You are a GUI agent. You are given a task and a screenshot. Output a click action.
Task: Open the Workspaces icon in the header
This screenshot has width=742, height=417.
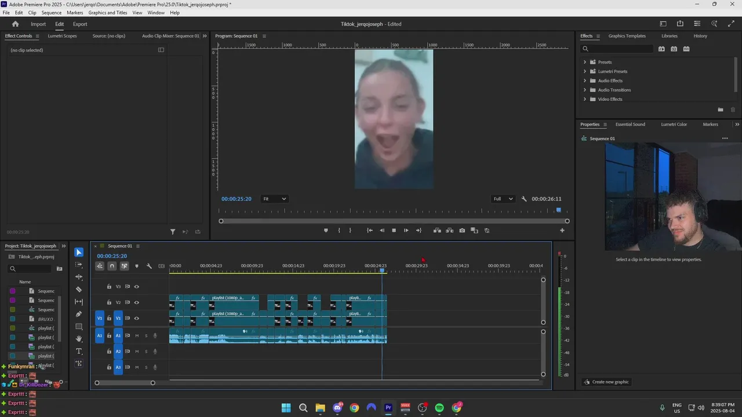click(663, 24)
